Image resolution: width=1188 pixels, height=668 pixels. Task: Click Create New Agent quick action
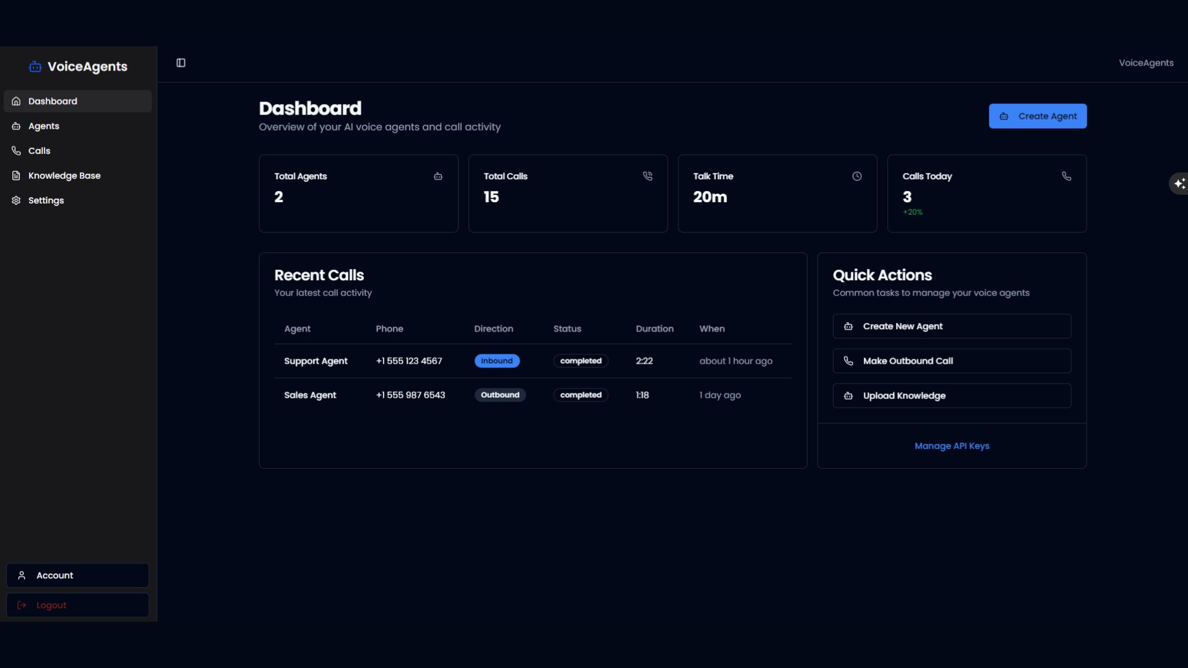[x=951, y=327]
